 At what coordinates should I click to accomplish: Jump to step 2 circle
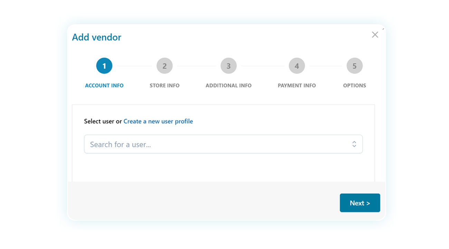coord(164,66)
